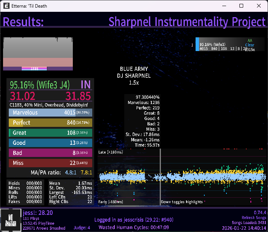Click the life graph thumbnail
Image resolution: width=268 pixels, height=232 pixels.
38,54
